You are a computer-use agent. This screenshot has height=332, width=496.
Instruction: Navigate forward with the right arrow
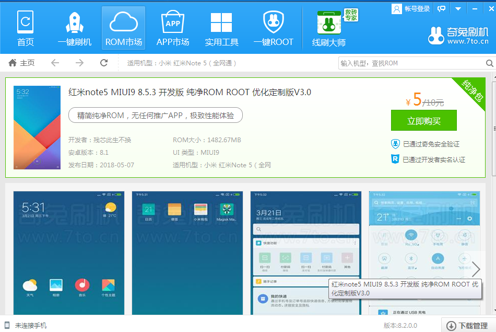coord(79,63)
